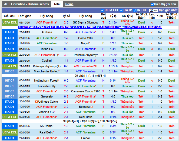Open Venezia FC team link
This screenshot has height=141, width=179.
(46, 112)
